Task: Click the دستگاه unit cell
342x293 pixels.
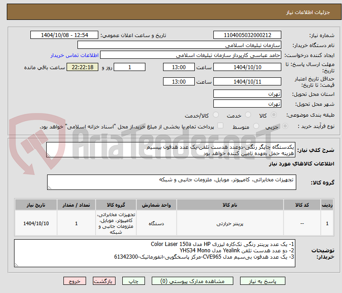Action: pyautogui.click(x=156, y=223)
